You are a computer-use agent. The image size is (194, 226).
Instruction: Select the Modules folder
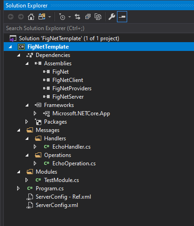tap(46, 172)
